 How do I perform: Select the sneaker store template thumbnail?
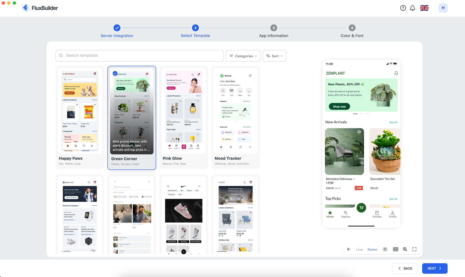point(184,215)
